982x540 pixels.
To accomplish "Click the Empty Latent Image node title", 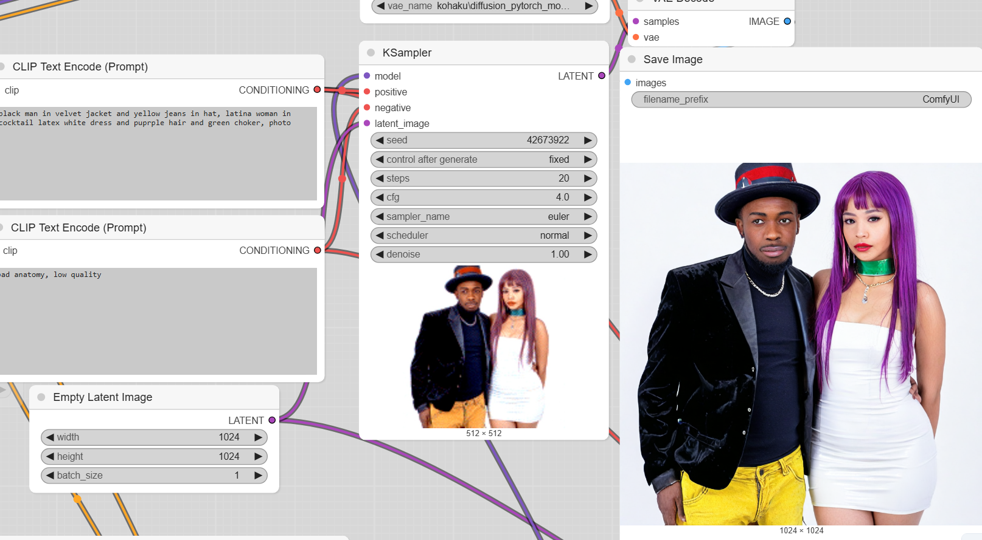I will [x=103, y=397].
